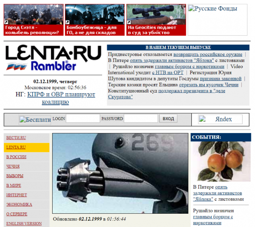255x227 pixels.
Task: Click the shortcut arrow icon on Geocities banner
Action: (129, 22)
